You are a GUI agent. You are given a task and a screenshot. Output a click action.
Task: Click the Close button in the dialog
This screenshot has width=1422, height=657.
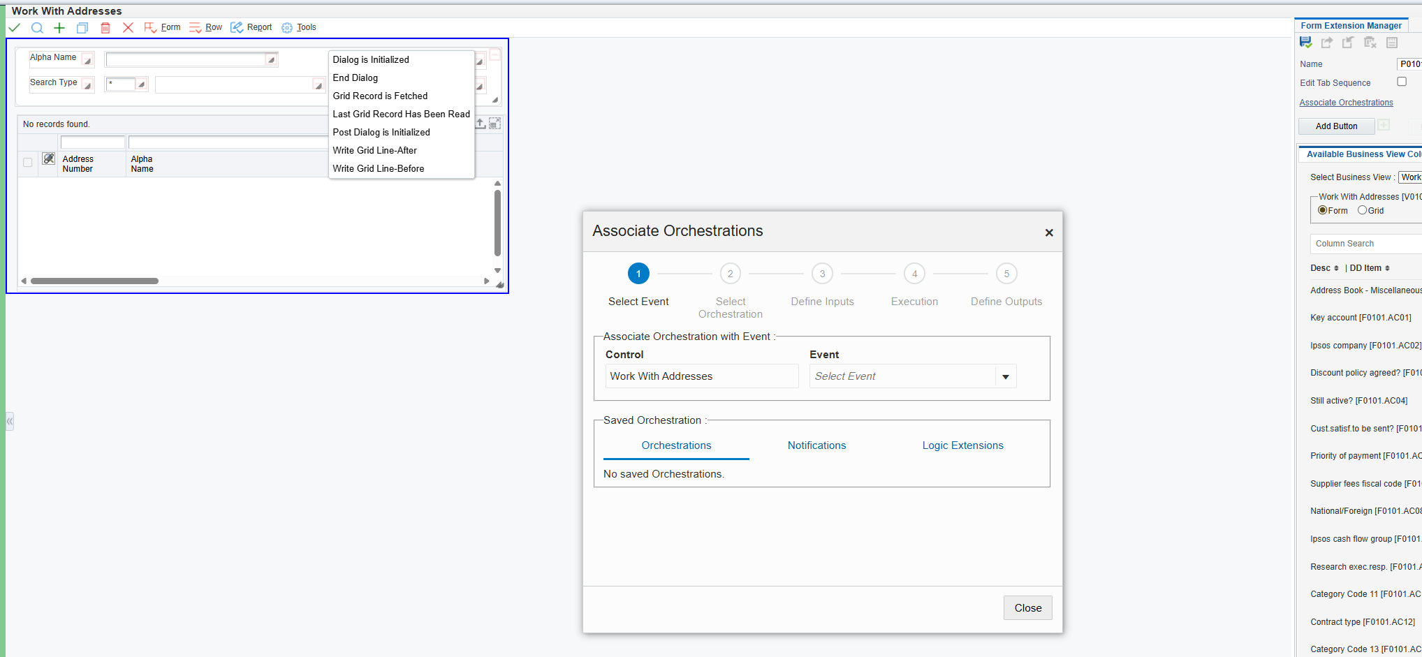[x=1027, y=608]
